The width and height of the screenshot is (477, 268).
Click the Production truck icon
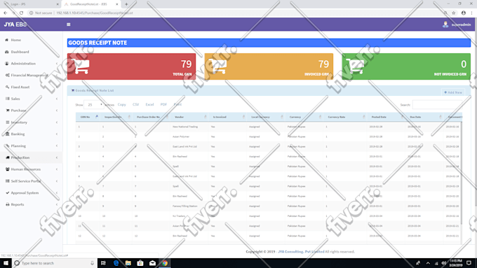point(7,157)
